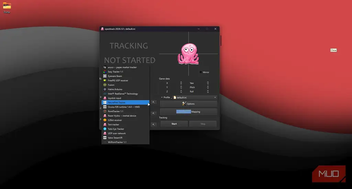The image size is (352, 189).
Task: Choose WiiPointTracker 1.1 from list
Action: point(125,142)
